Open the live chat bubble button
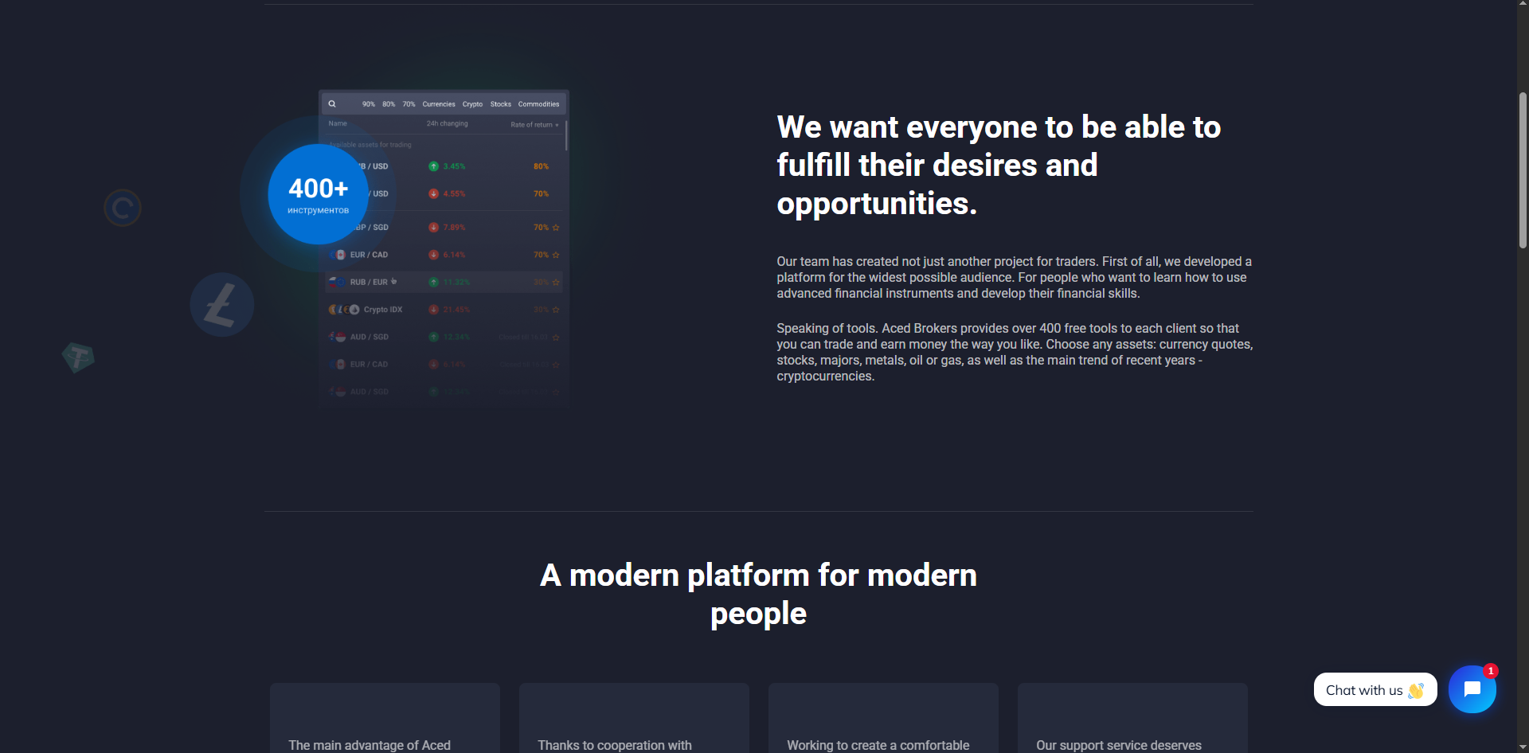The height and width of the screenshot is (753, 1529). (1472, 689)
